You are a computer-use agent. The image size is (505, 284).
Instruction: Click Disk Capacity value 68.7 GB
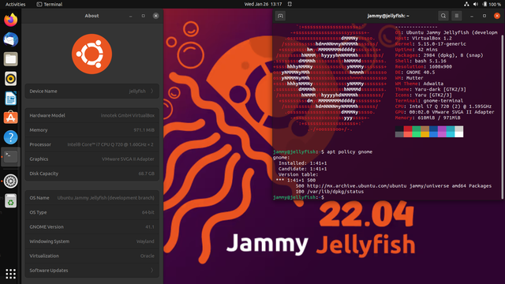[146, 174]
